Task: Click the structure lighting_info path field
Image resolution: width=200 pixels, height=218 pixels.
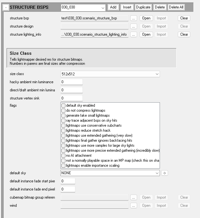Action: pyautogui.click(x=95, y=34)
